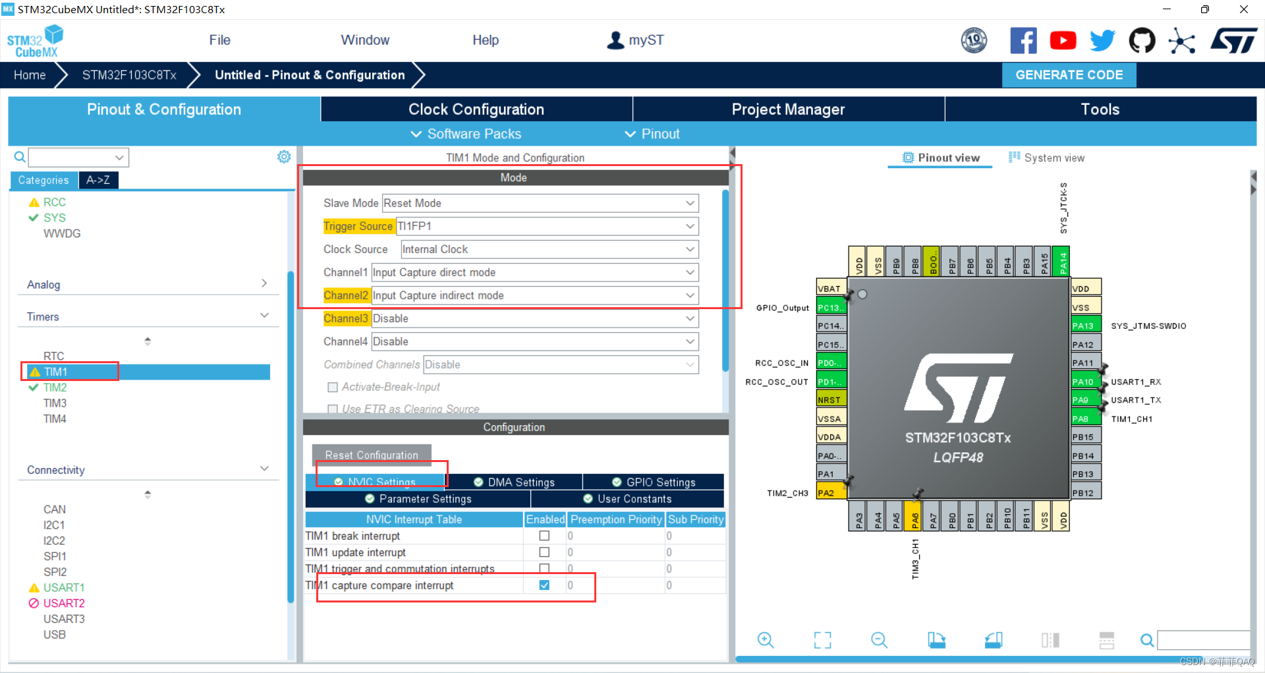Open the Window menu
1265x673 pixels.
point(365,40)
